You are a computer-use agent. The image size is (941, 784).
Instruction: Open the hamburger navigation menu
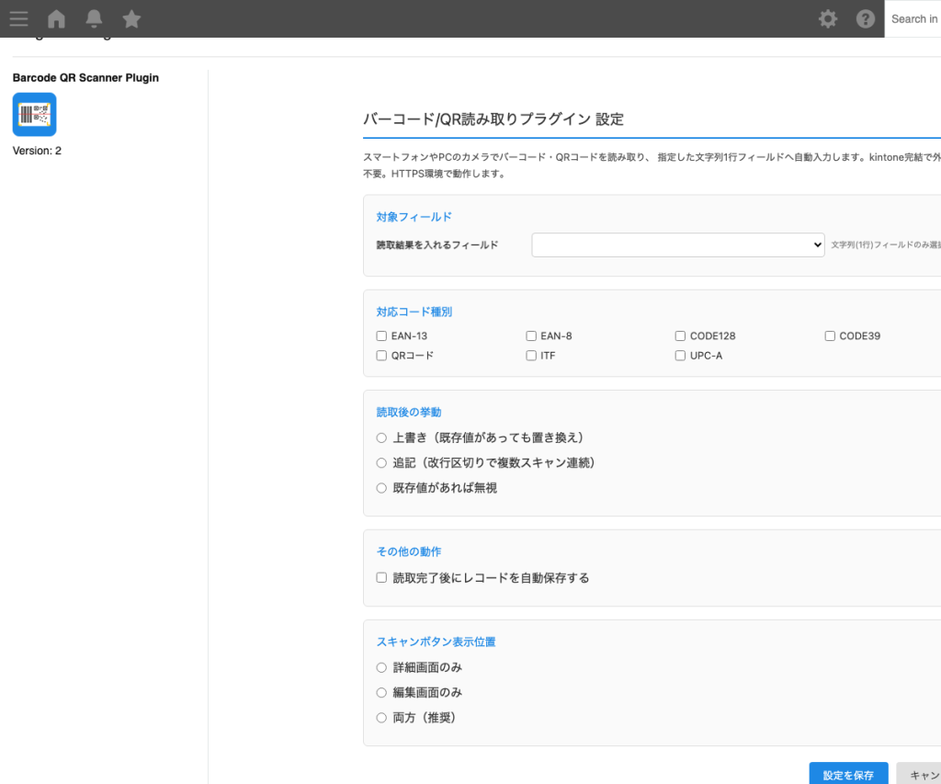click(x=18, y=18)
